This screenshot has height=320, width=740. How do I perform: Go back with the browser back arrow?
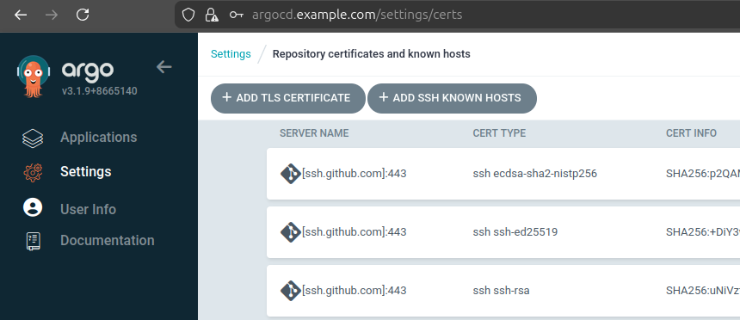click(21, 15)
